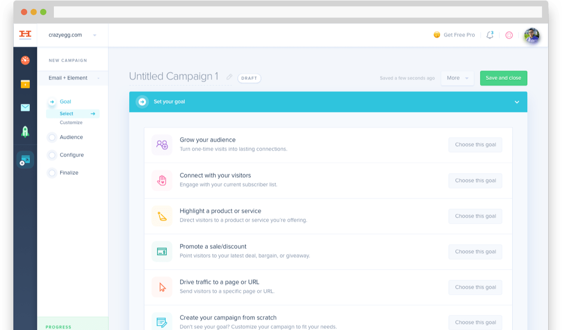This screenshot has height=330, width=562.
Task: Click the arrow icon beside Select substep
Action: [93, 114]
